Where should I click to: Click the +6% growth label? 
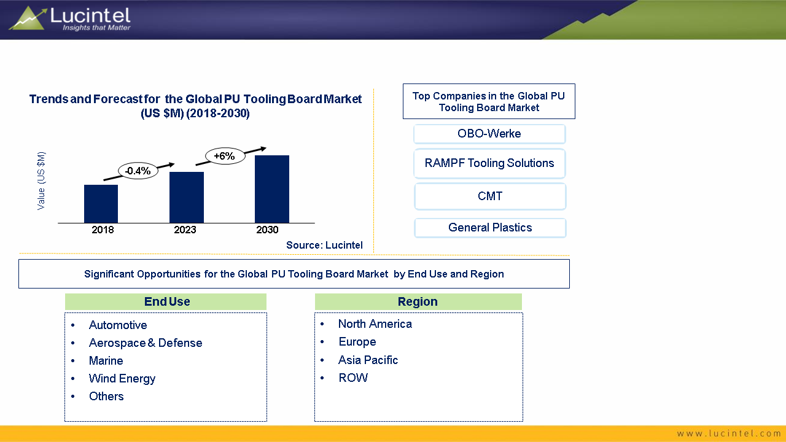(224, 156)
